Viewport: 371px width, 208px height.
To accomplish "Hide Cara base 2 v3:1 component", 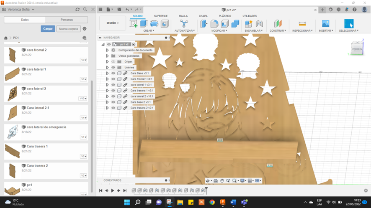I will (x=113, y=102).
